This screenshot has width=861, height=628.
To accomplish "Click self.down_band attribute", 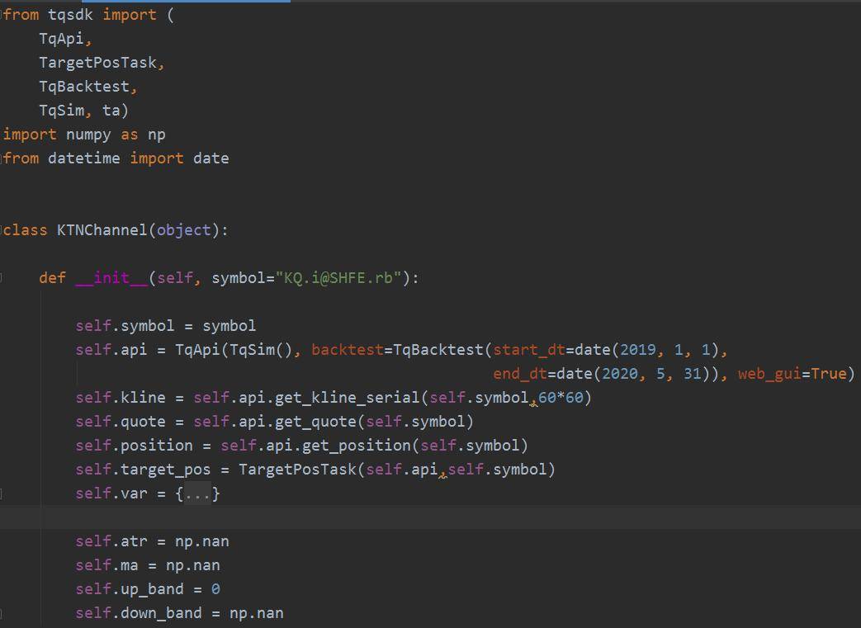I will click(x=139, y=613).
